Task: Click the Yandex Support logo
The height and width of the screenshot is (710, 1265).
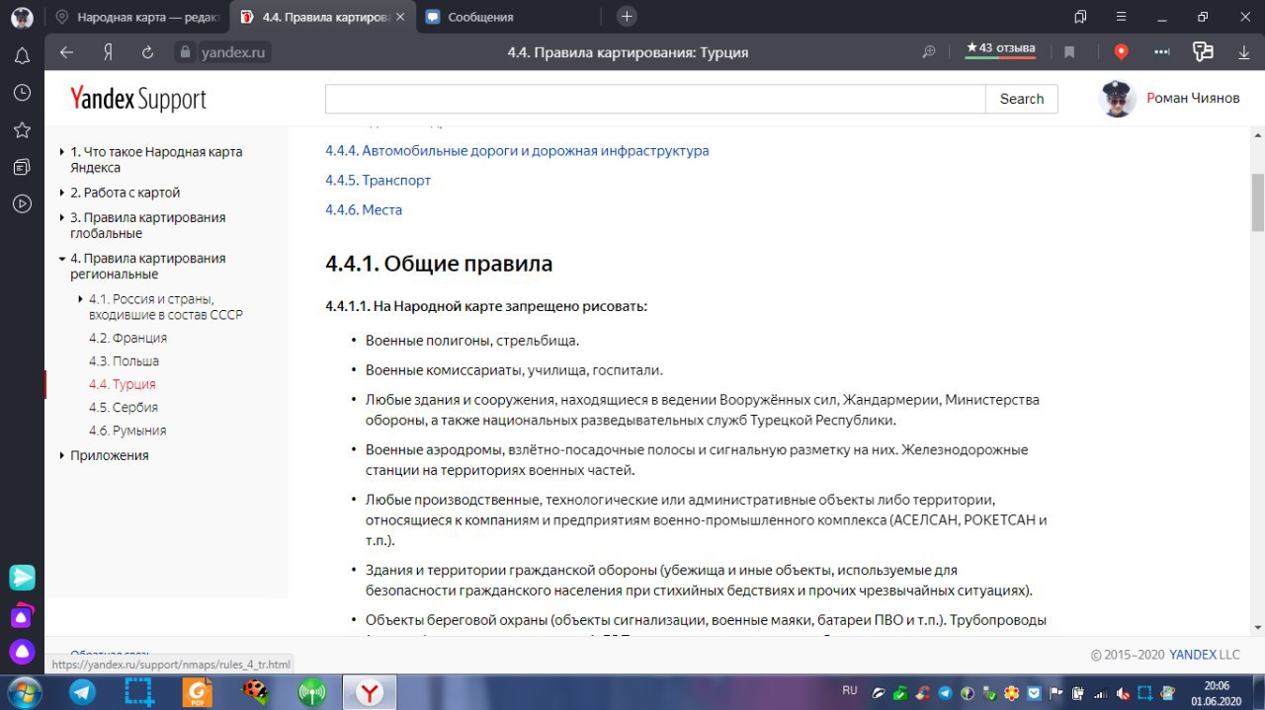Action: [x=138, y=99]
